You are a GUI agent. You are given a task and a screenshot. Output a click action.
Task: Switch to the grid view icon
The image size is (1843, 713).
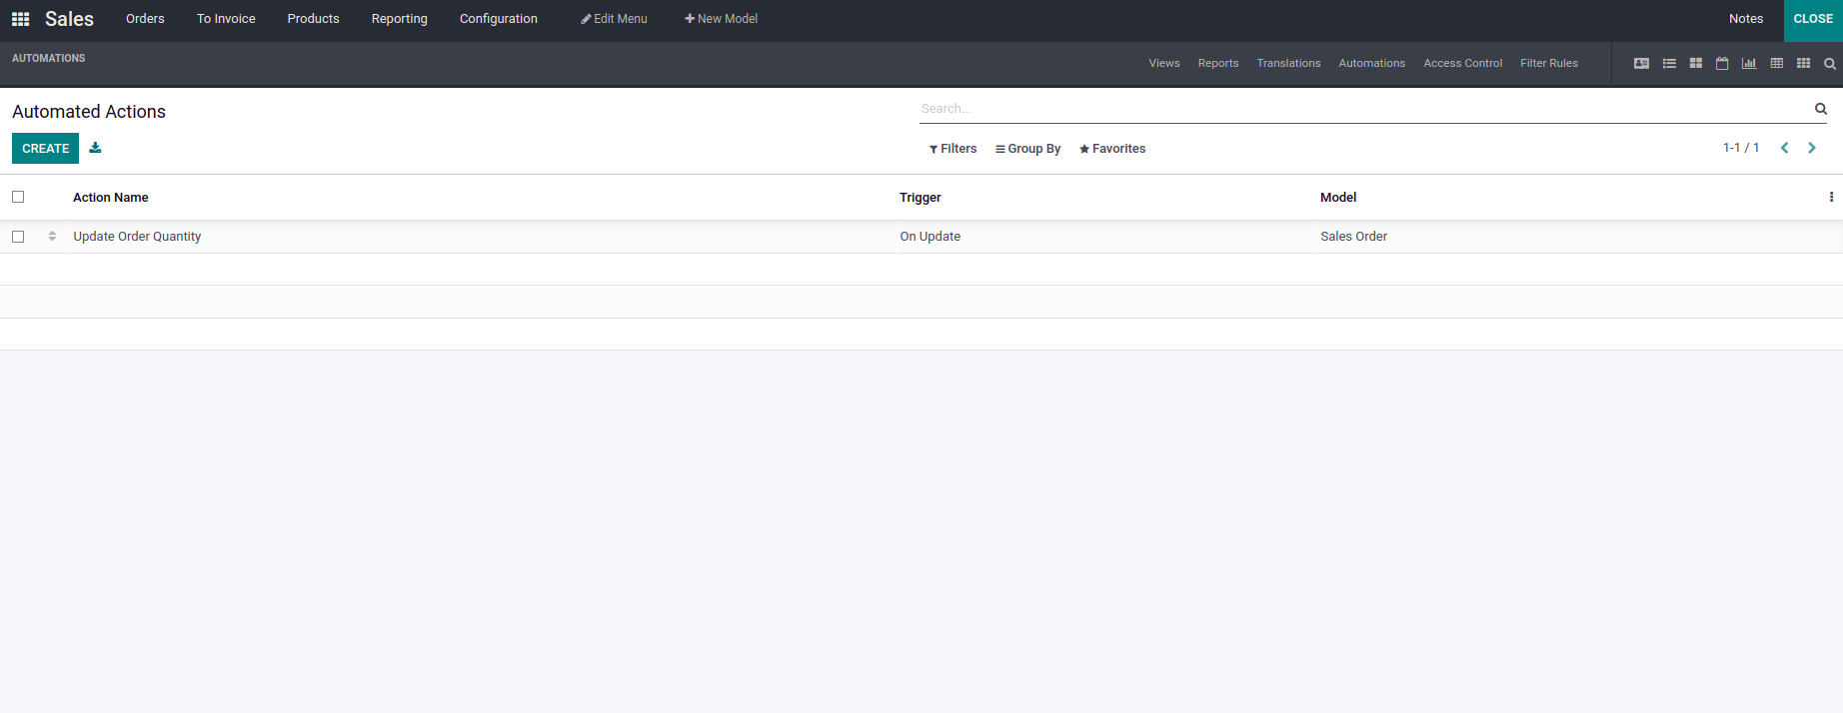pyautogui.click(x=1803, y=63)
